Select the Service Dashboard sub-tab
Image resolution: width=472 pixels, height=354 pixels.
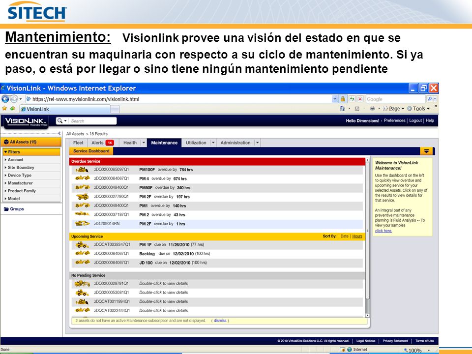coord(91,151)
